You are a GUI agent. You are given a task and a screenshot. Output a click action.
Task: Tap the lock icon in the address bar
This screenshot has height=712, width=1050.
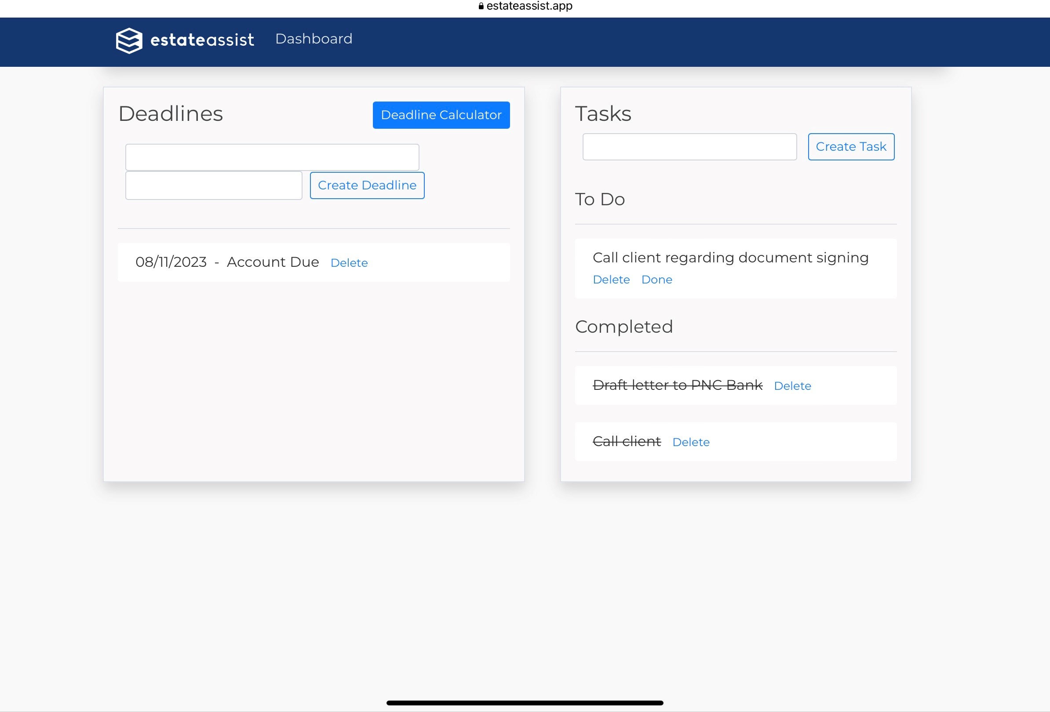pos(481,6)
